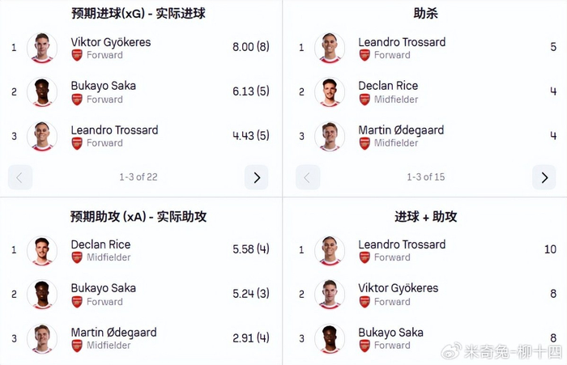Click Bukayo Saka photo in goals+assists panel
The height and width of the screenshot is (365, 567).
330,338
